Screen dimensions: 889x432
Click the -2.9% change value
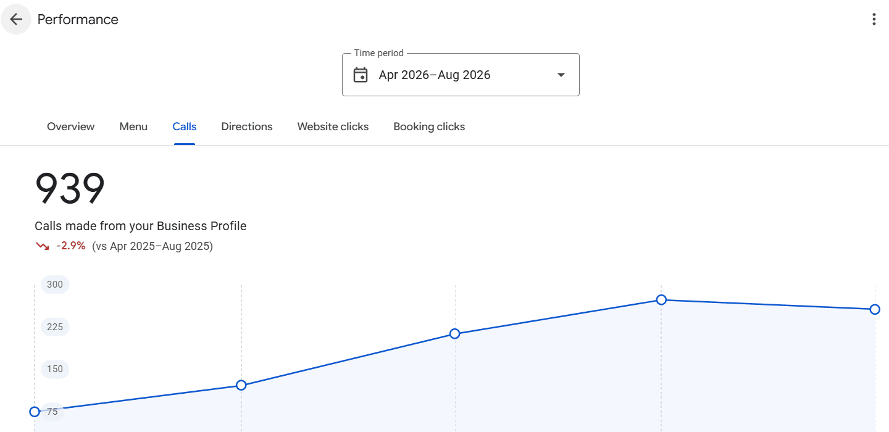(x=71, y=246)
